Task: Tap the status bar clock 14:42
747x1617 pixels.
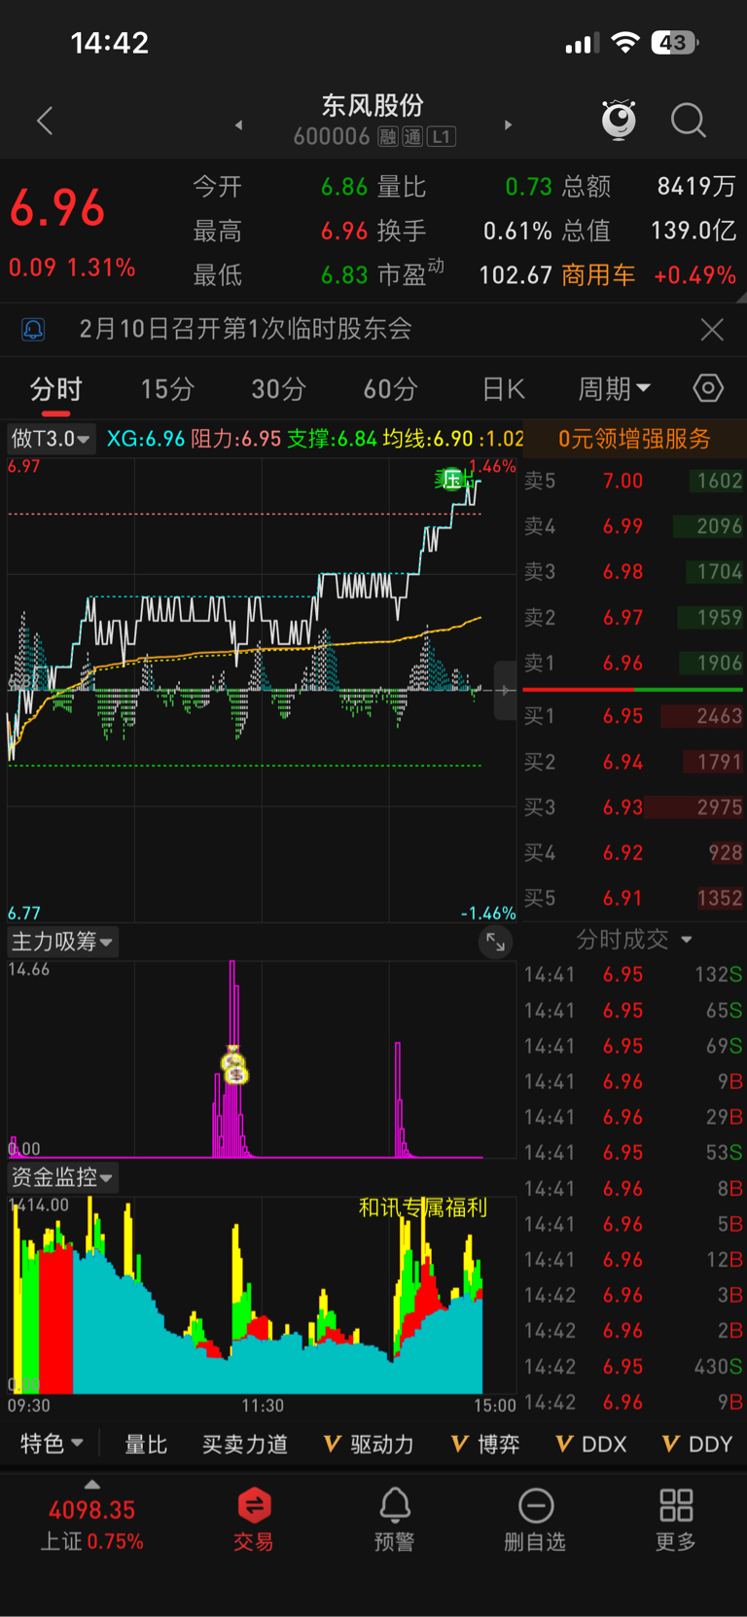Action: (x=110, y=43)
